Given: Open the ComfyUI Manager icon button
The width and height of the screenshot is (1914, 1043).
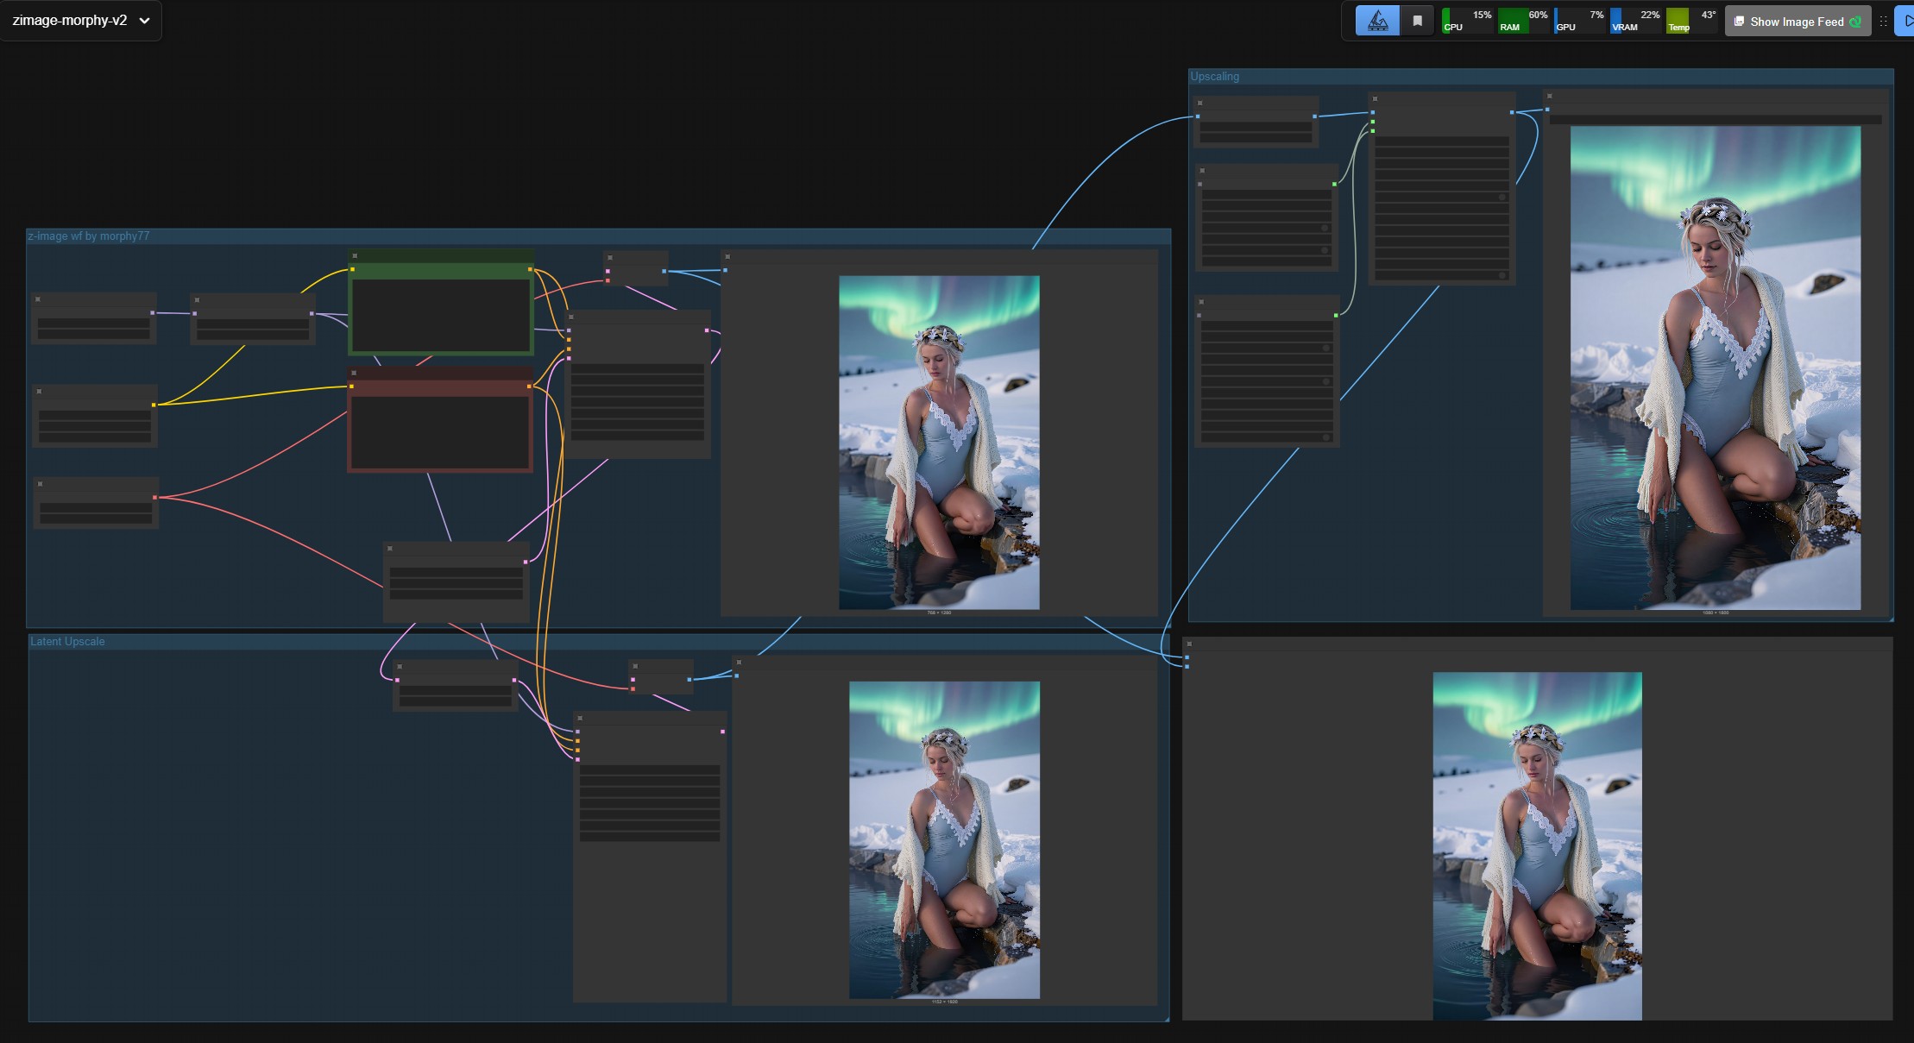Looking at the screenshot, I should [1377, 21].
